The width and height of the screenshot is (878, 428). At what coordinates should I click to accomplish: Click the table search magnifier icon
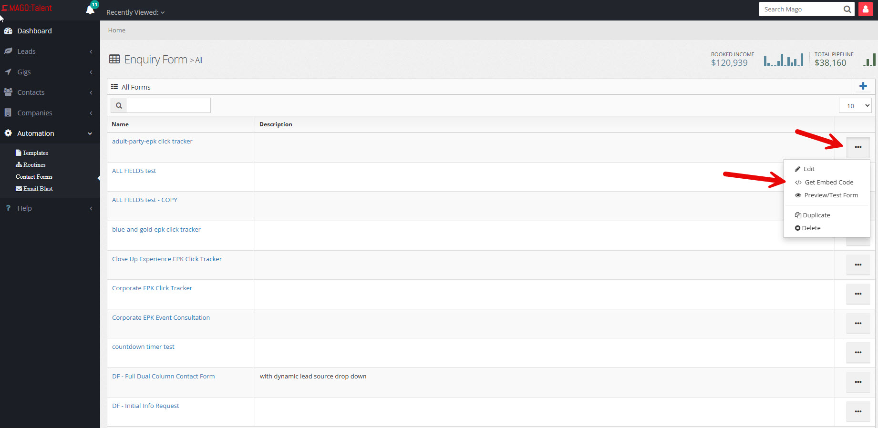tap(119, 105)
